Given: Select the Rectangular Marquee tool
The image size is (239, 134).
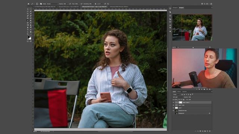Looking at the screenshot, I should tap(31, 9).
